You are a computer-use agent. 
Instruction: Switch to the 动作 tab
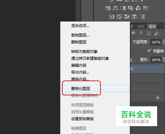[x=141, y=26]
